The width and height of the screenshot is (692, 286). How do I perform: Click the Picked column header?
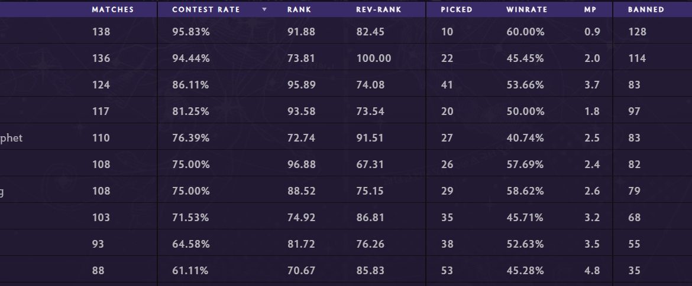pyautogui.click(x=457, y=9)
